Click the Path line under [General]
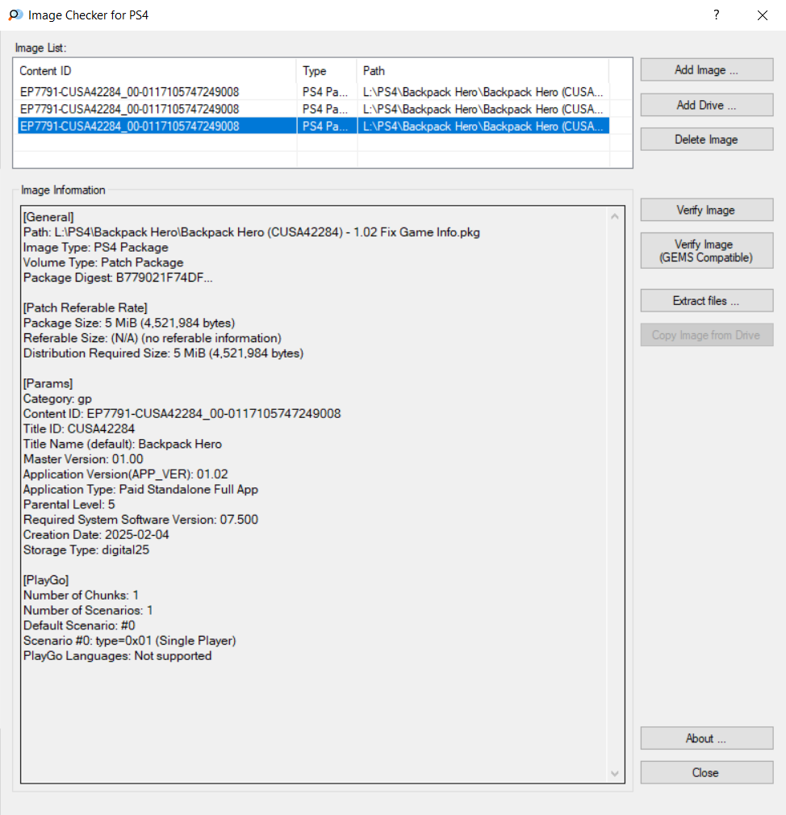 click(x=252, y=232)
